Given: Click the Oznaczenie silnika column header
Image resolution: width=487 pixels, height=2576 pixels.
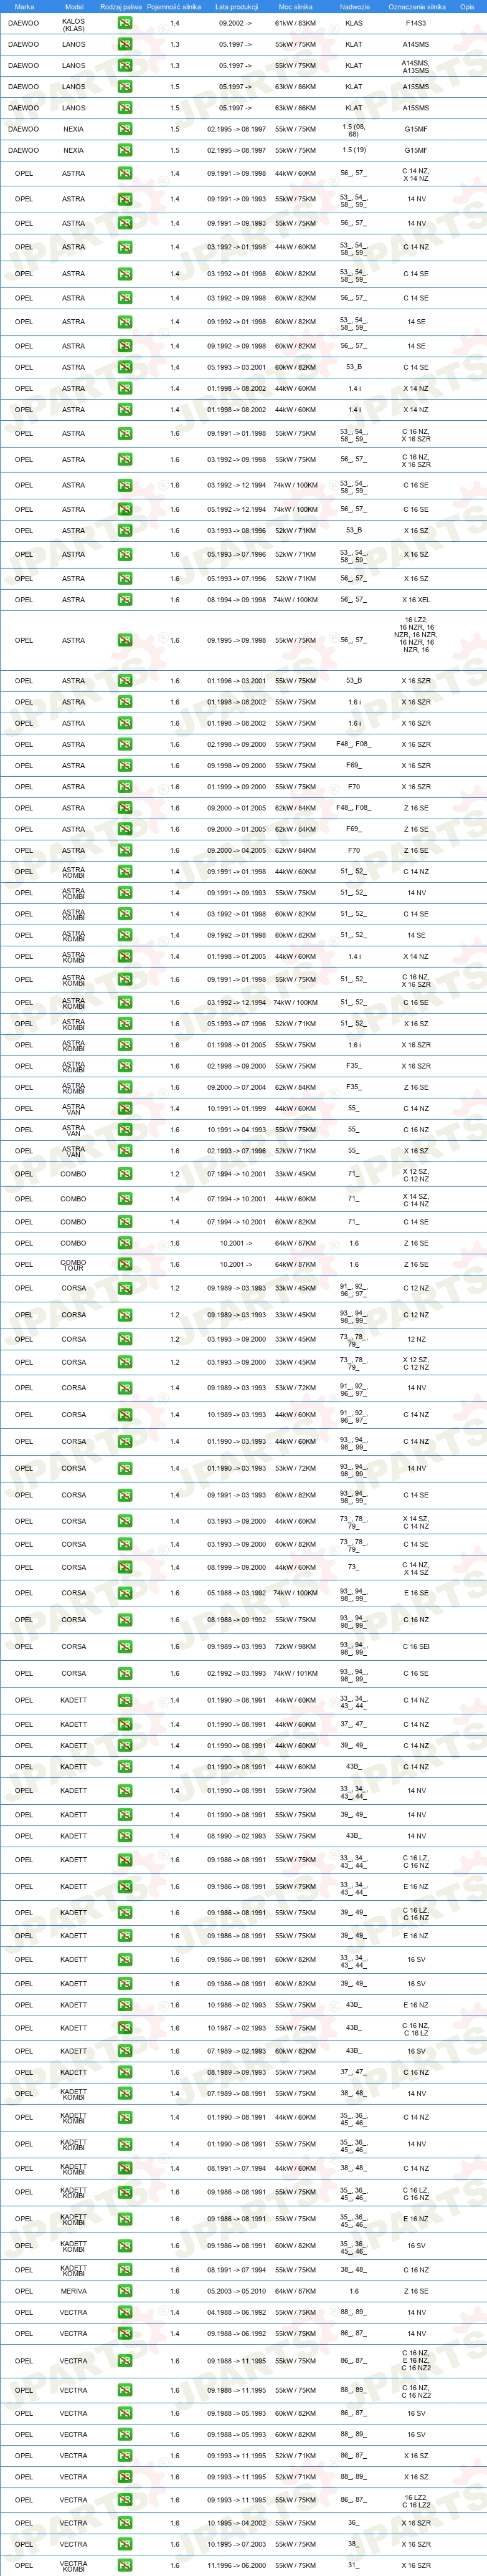Looking at the screenshot, I should (416, 6).
